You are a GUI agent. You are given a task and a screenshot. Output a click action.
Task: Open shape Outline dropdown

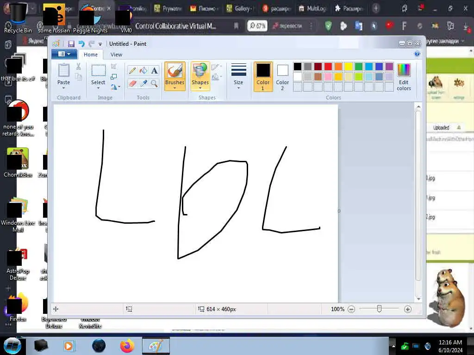tap(217, 67)
